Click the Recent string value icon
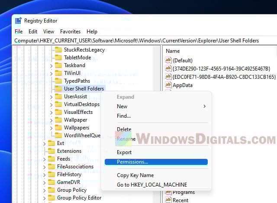The image size is (277, 203). point(168,200)
